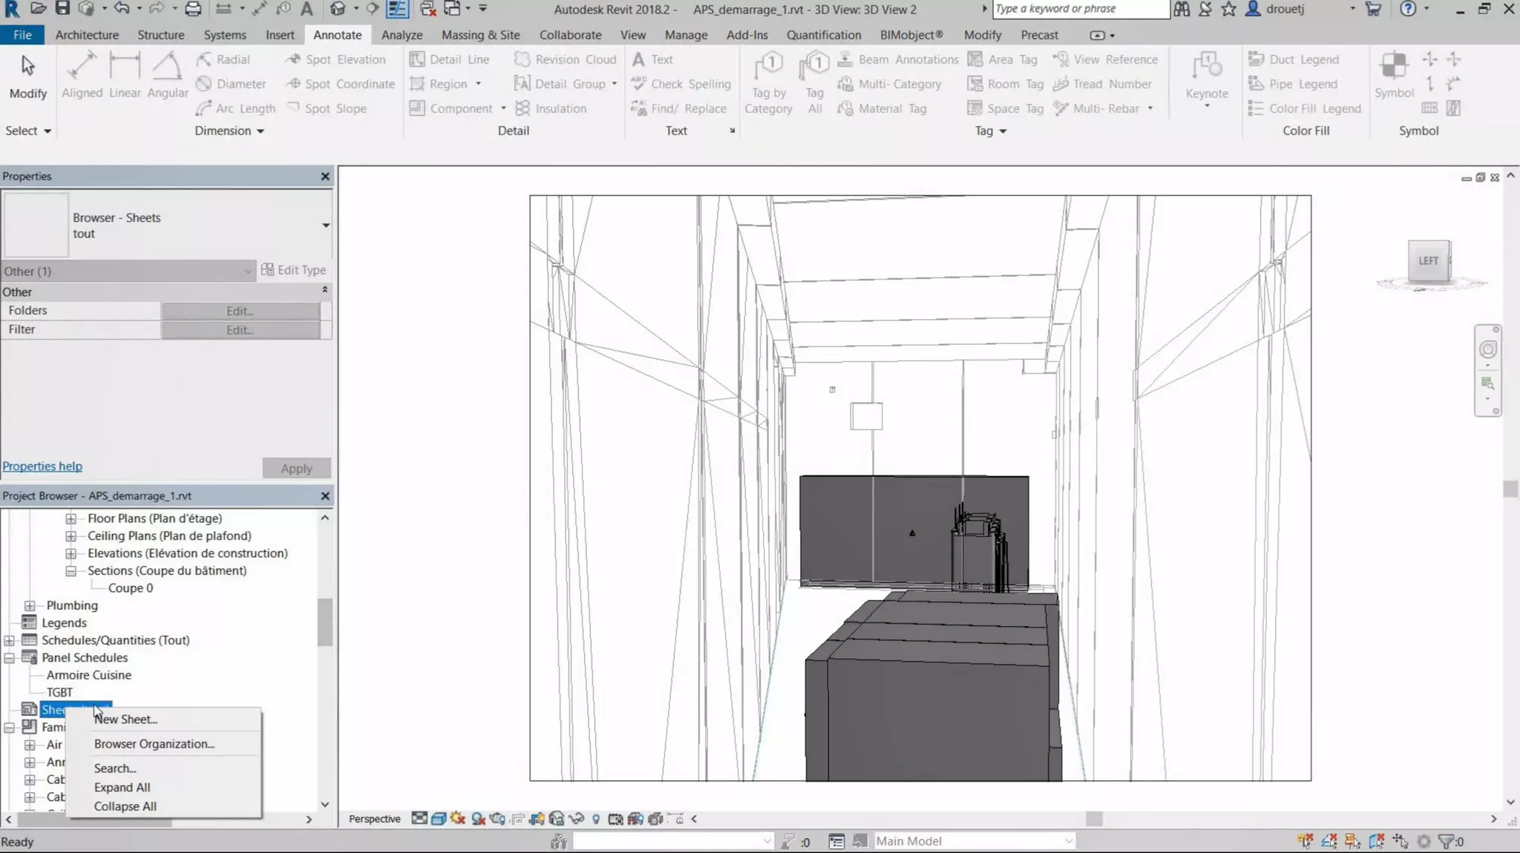1520x853 pixels.
Task: Click the Duct Legend tool
Action: point(1294,59)
